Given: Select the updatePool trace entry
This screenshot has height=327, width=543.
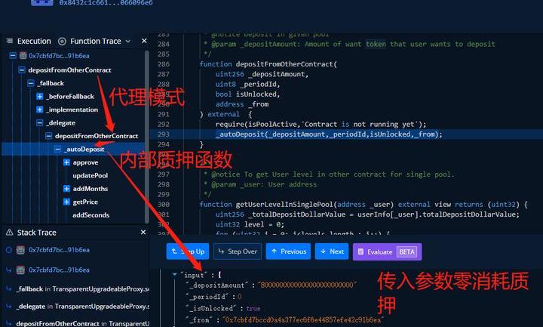Looking at the screenshot, I should (90, 175).
